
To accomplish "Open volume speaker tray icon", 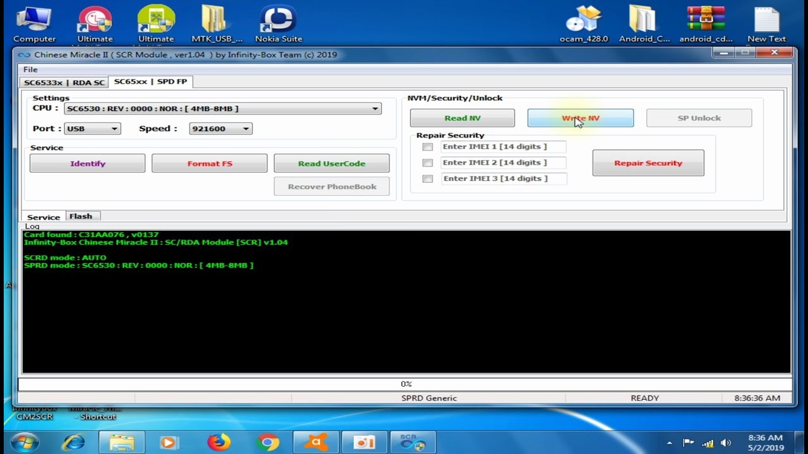I will click(726, 443).
